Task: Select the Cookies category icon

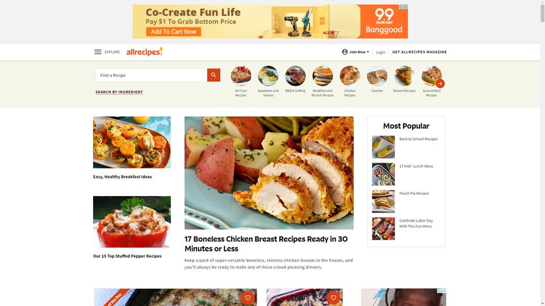Action: pos(377,75)
